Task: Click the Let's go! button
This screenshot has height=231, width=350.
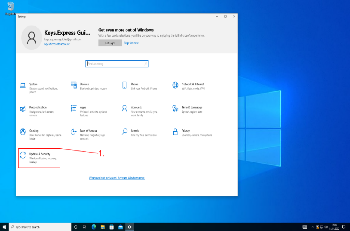Action: point(110,43)
